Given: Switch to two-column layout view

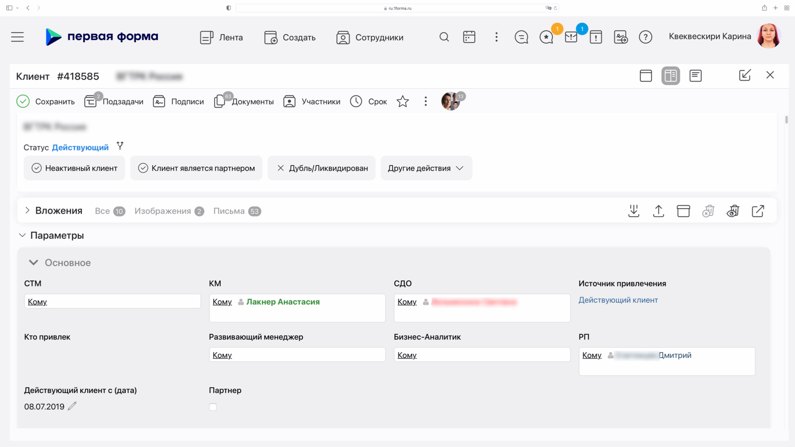Looking at the screenshot, I should tap(670, 76).
